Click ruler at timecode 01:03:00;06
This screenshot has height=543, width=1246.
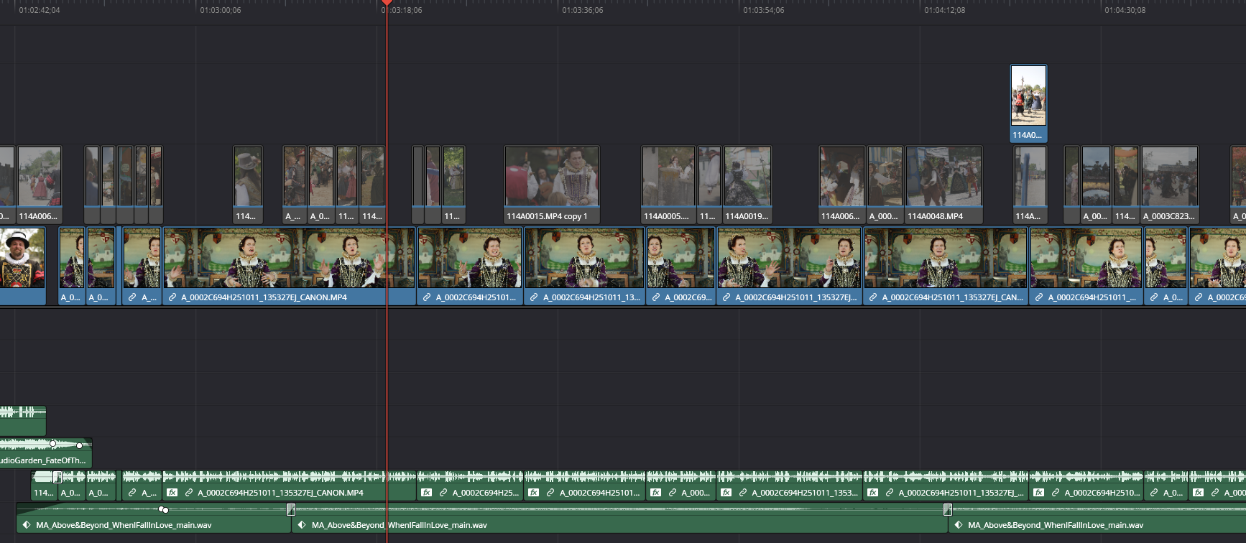[221, 11]
